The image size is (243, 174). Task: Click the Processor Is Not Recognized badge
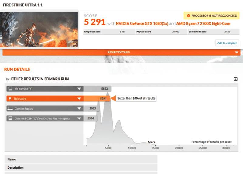pos(211,15)
